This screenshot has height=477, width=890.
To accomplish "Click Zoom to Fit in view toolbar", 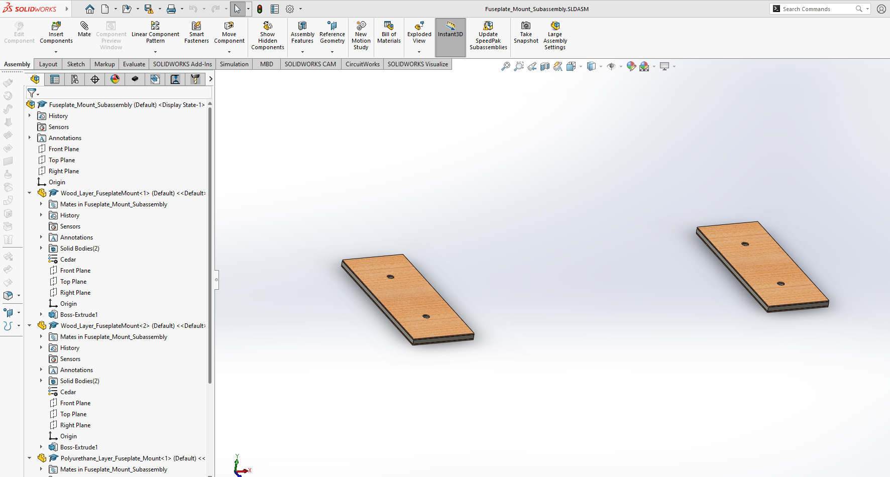I will pyautogui.click(x=506, y=66).
